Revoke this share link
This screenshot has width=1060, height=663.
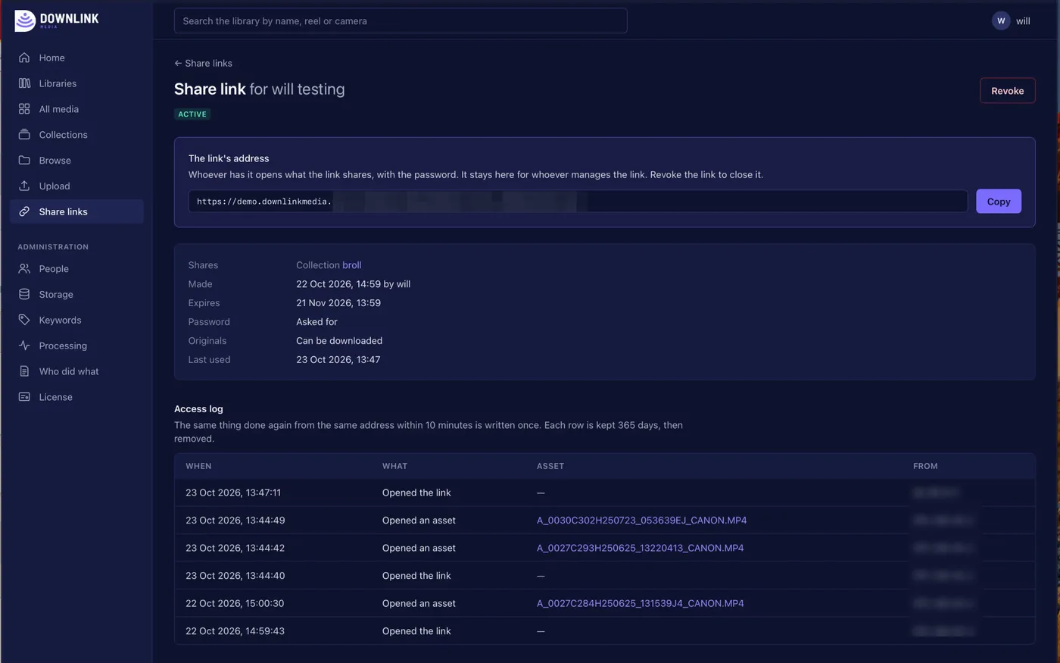coord(1007,91)
